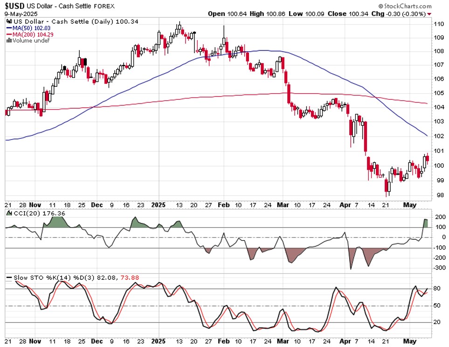Click the Close 100.34 value in header
The width and height of the screenshot is (449, 347).
click(x=348, y=14)
